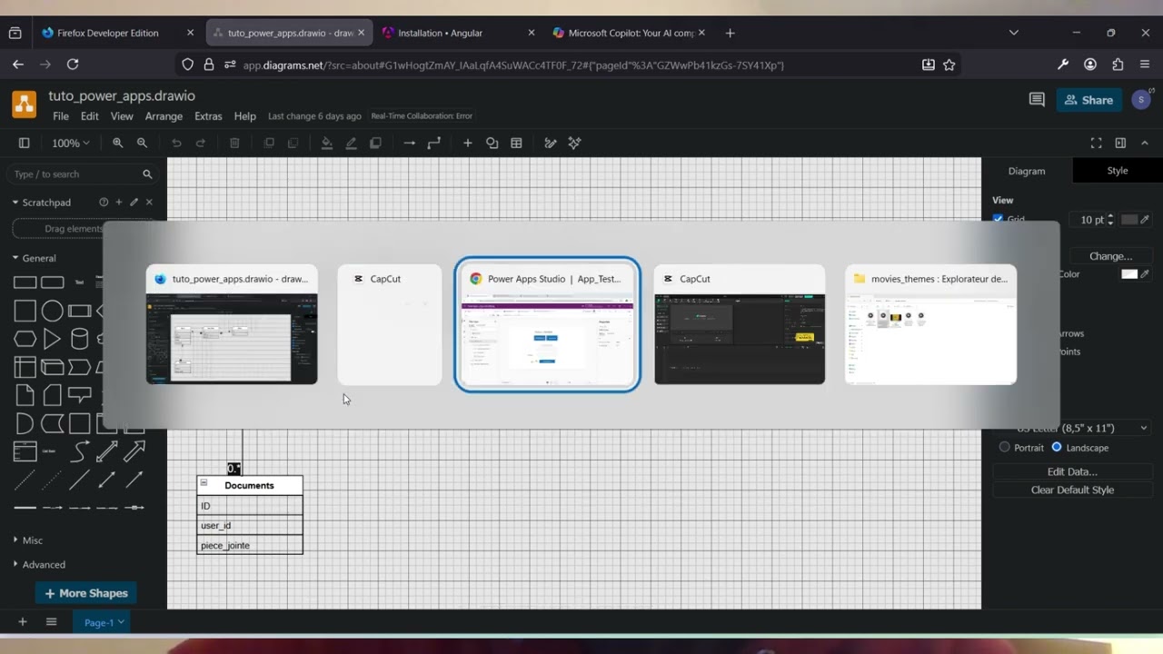1163x654 pixels.
Task: Open the Arrange menu
Action: [x=164, y=116]
